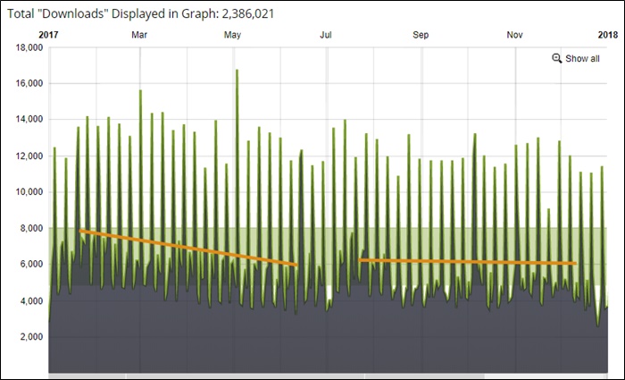625x380 pixels.
Task: Click the 2,386,021 total downloads figure
Action: [248, 14]
